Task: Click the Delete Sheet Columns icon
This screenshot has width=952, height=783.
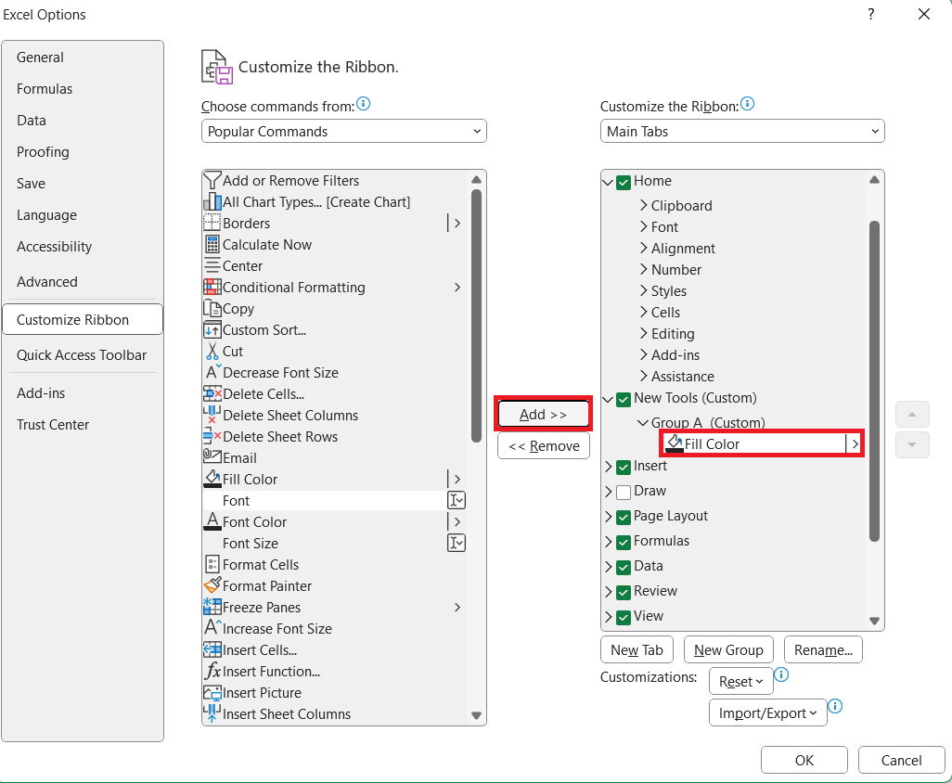Action: 212,416
